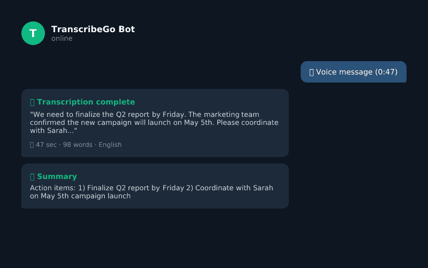Click "with Sarah..." ending the transcription quote
This screenshot has width=428, height=268.
click(53, 130)
